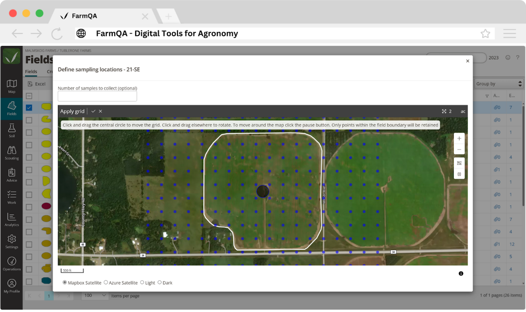
Task: Click the Number of samples input field
Action: coord(97,96)
